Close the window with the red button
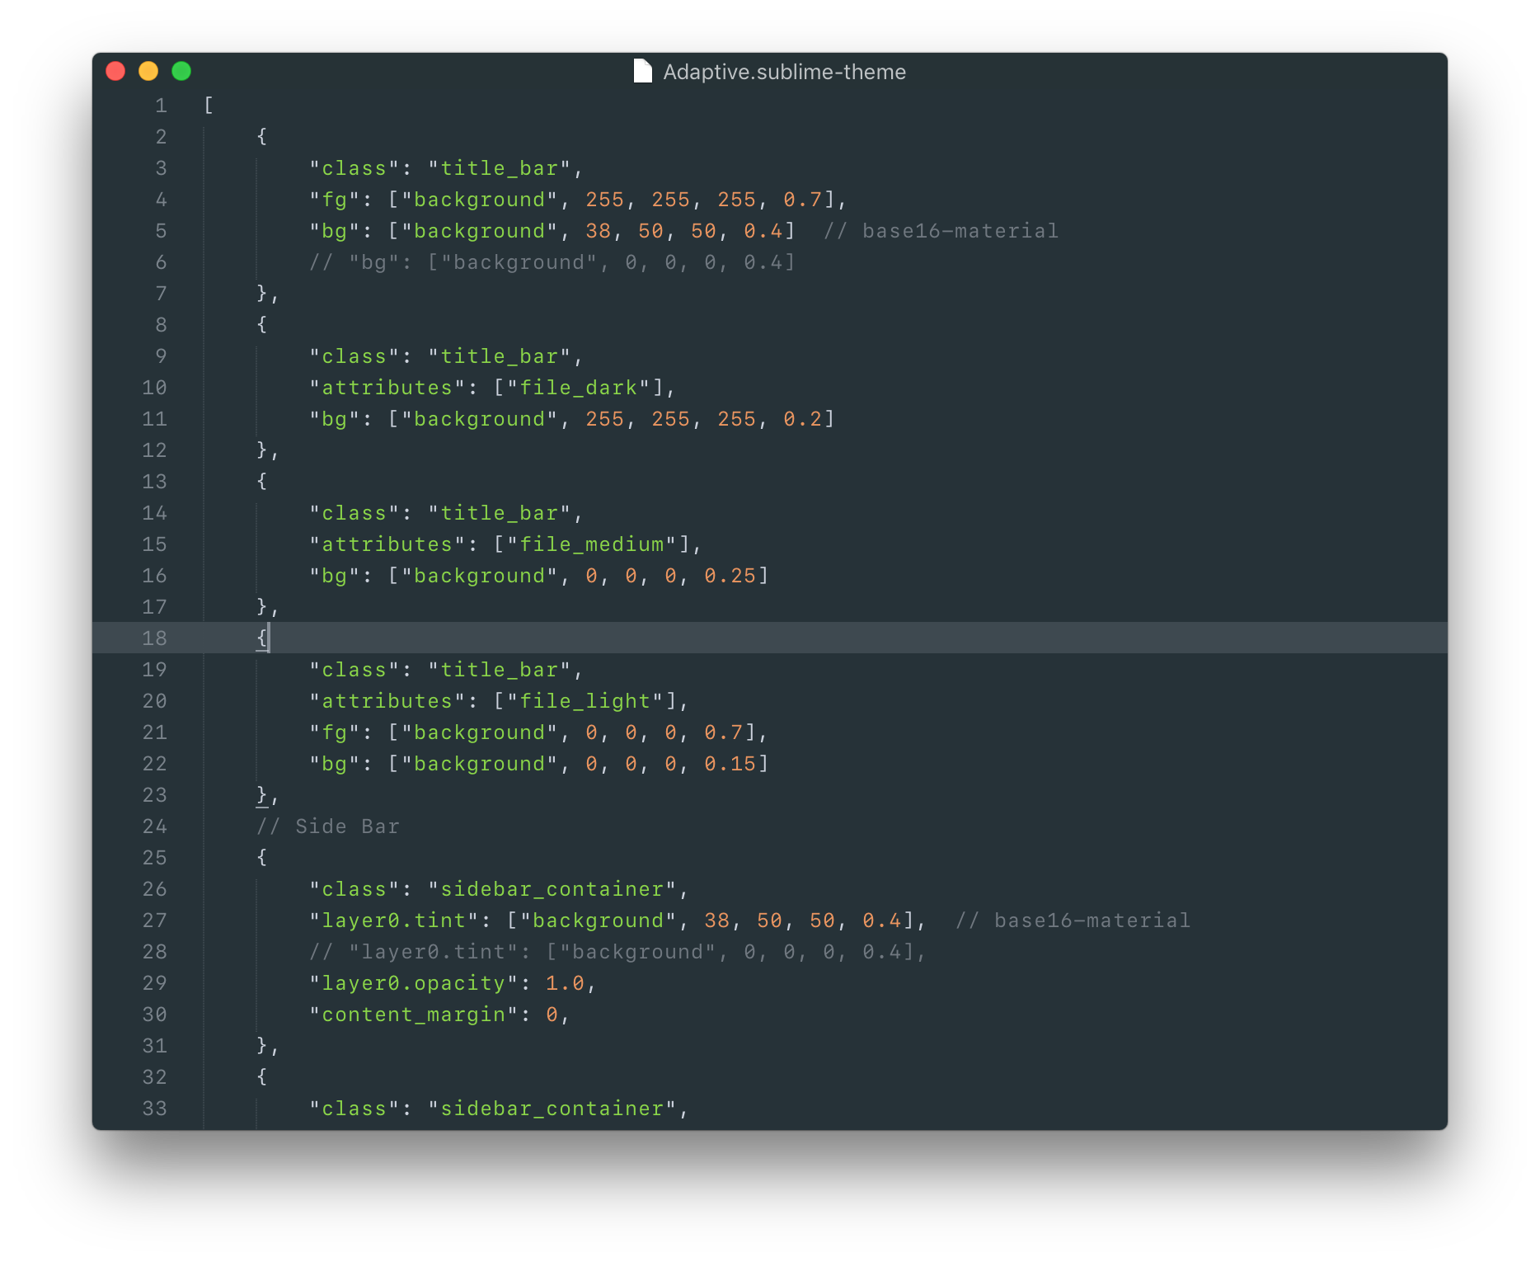 (115, 72)
